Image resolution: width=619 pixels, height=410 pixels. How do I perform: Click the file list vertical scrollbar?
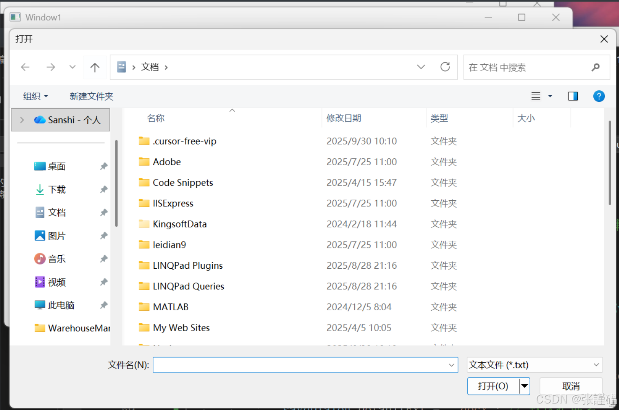click(610, 163)
